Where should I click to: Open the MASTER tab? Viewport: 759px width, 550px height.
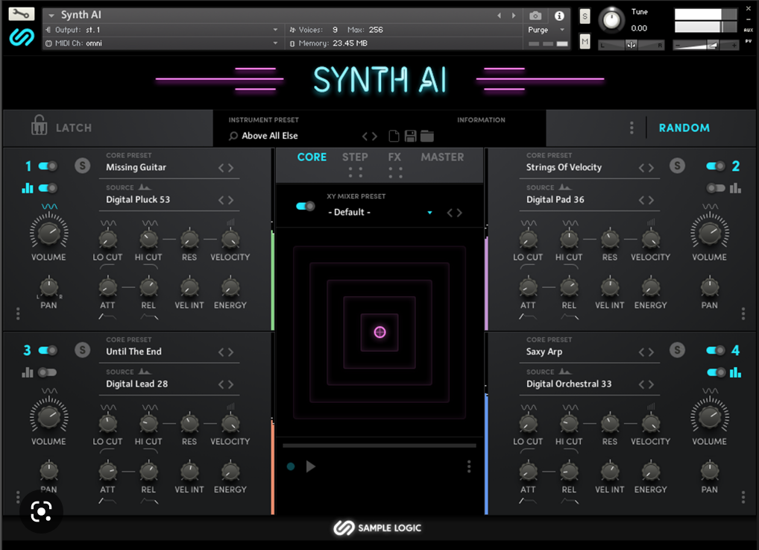(442, 157)
